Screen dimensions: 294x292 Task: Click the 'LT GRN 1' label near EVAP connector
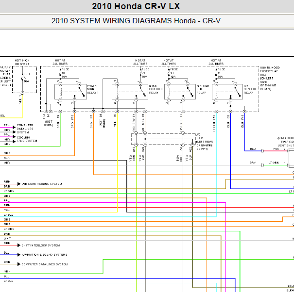coord(277,162)
